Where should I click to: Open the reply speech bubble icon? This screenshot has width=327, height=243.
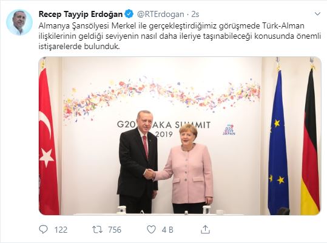coord(44,230)
